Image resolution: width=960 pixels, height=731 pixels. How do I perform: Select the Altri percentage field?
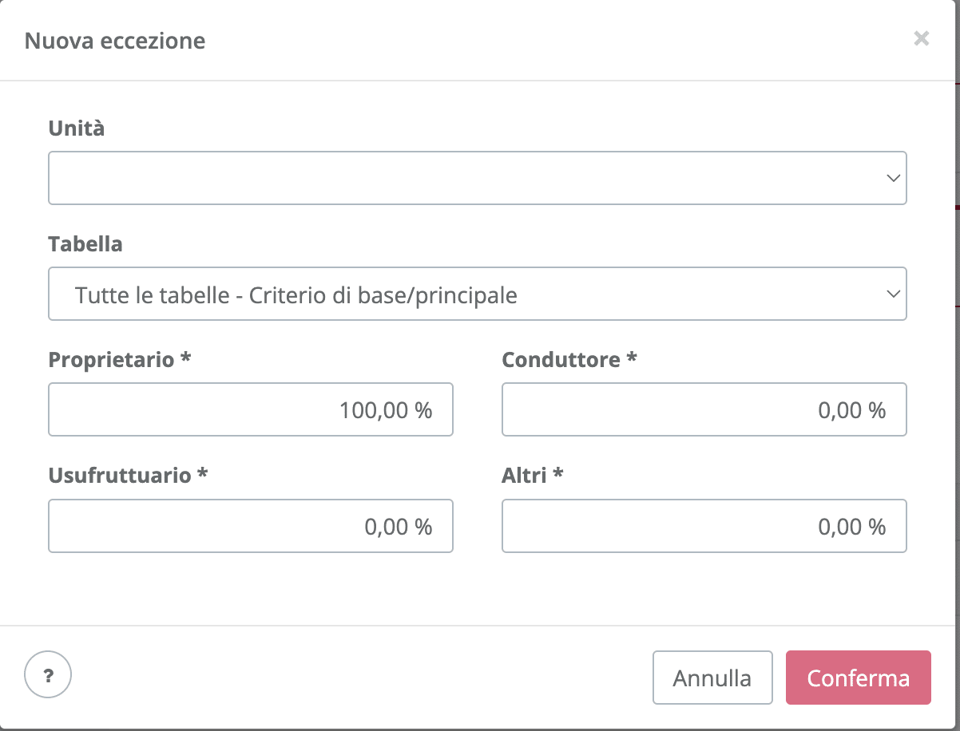coord(704,526)
